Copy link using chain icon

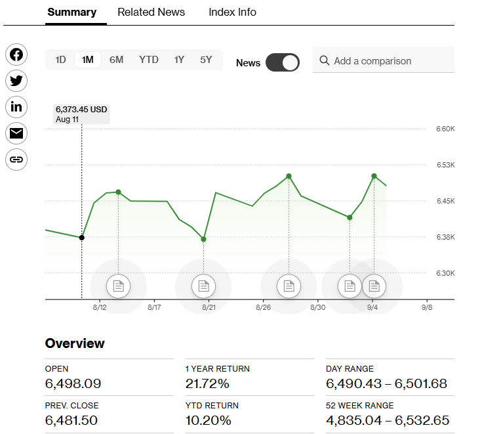pos(16,160)
